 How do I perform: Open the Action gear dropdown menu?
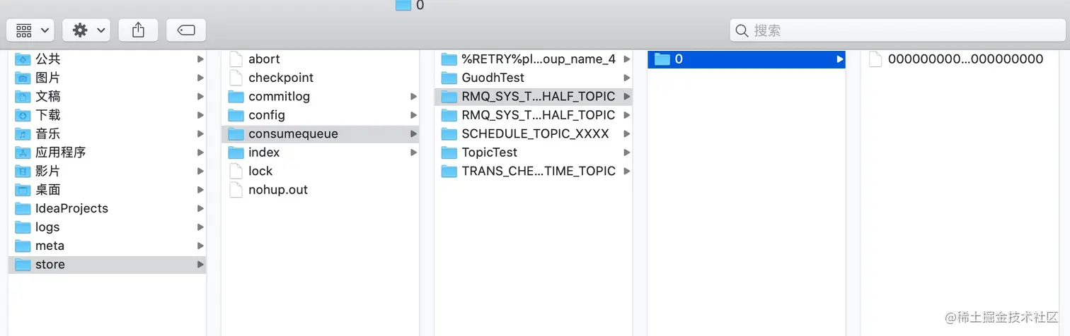tap(86, 30)
